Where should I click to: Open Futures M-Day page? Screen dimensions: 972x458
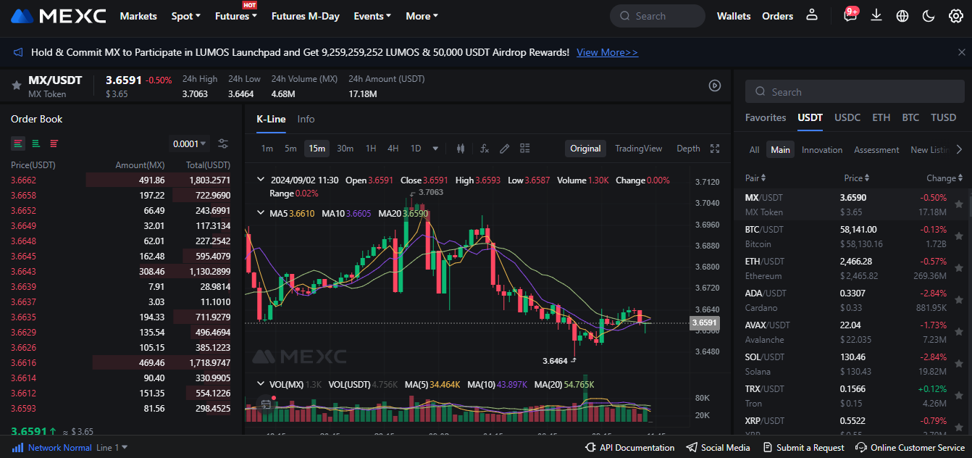(306, 16)
